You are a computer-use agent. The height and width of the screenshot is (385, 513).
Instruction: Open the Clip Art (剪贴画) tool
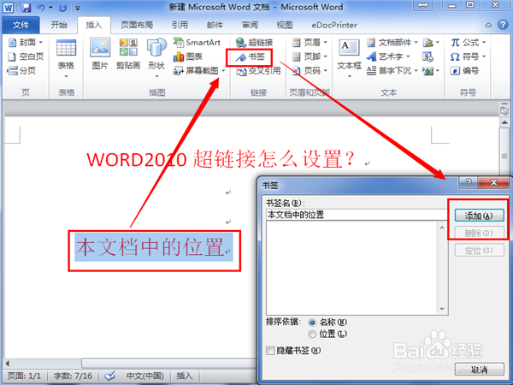[x=128, y=54]
